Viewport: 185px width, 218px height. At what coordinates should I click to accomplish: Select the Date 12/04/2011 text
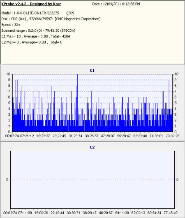(x=116, y=4)
